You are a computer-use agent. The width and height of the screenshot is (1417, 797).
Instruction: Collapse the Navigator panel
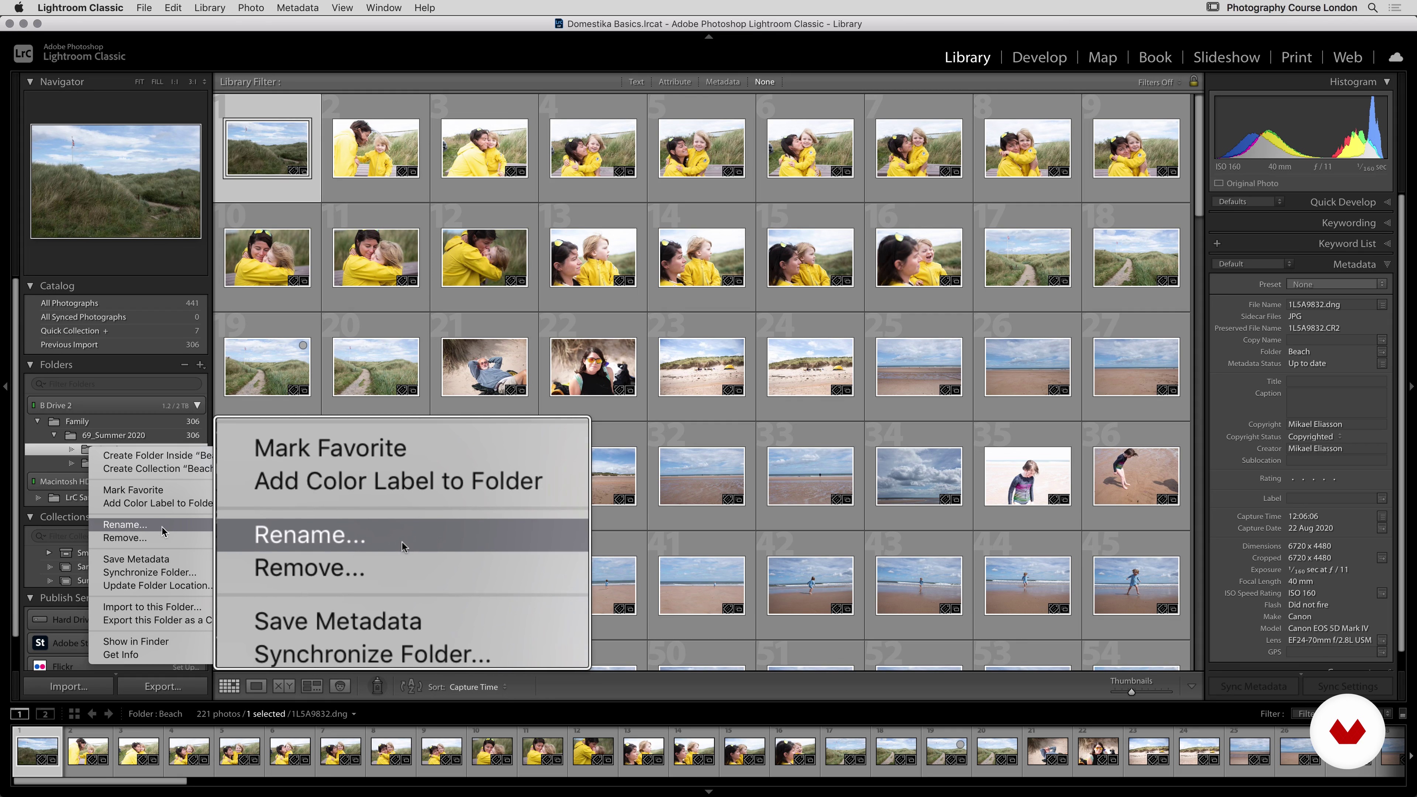30,82
